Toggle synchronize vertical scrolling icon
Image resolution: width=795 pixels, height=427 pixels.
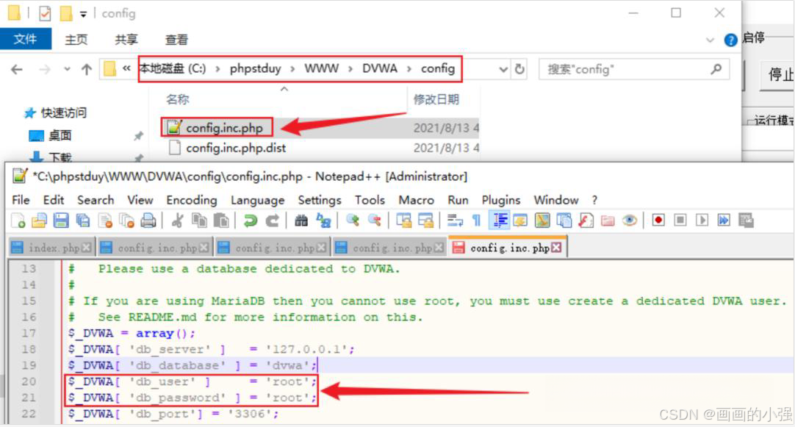(404, 220)
